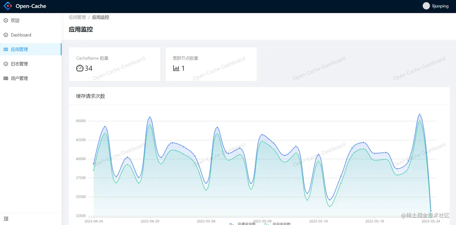The image size is (456, 225).
Task: Click the Open-Cache logo icon
Action: pos(8,6)
